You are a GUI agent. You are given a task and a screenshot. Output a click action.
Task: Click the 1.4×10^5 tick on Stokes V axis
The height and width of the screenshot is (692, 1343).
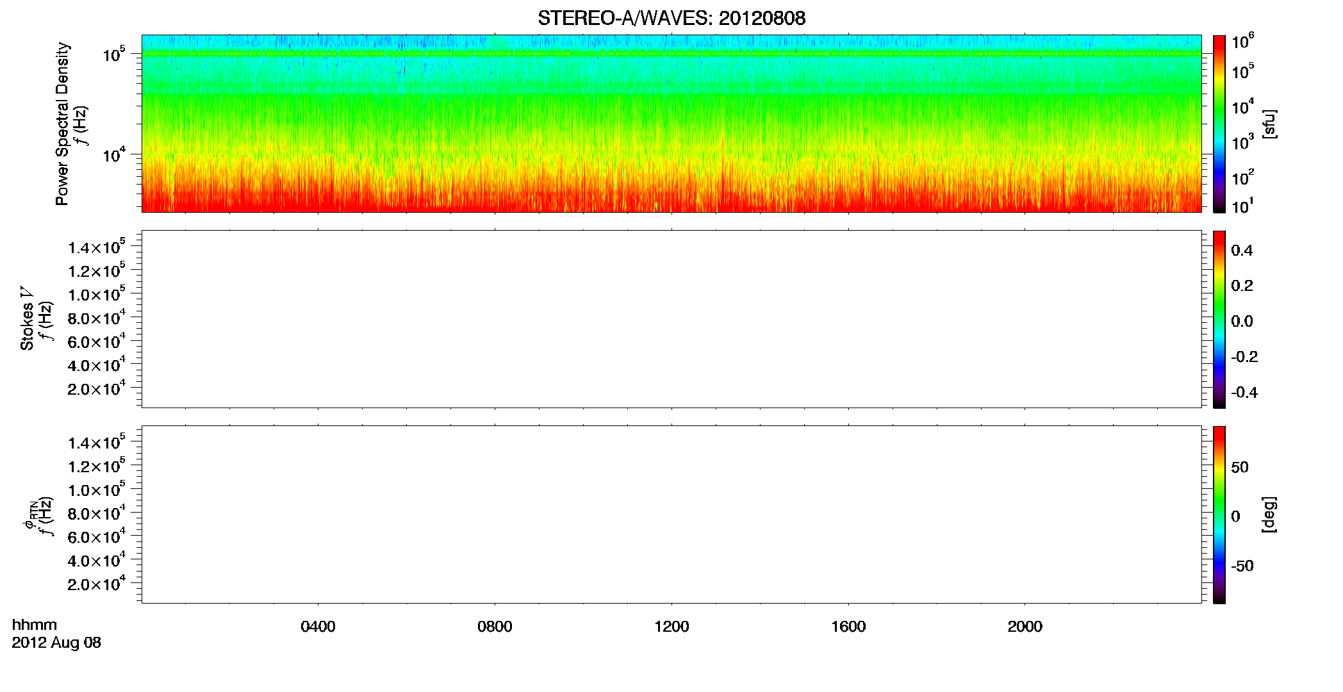[x=97, y=247]
